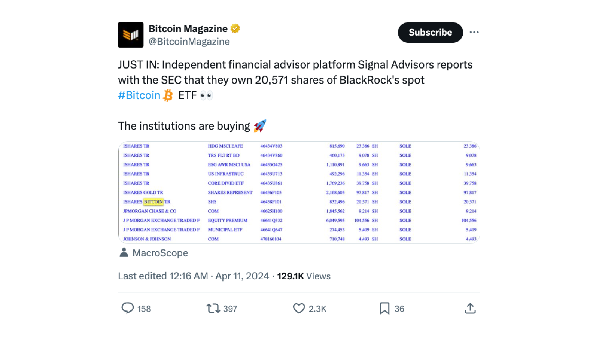The width and height of the screenshot is (599, 337).
Task: Click the MacroScope person icon
Action: click(x=124, y=253)
